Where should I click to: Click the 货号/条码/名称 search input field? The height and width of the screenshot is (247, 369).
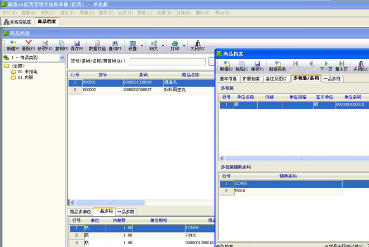pyautogui.click(x=168, y=61)
